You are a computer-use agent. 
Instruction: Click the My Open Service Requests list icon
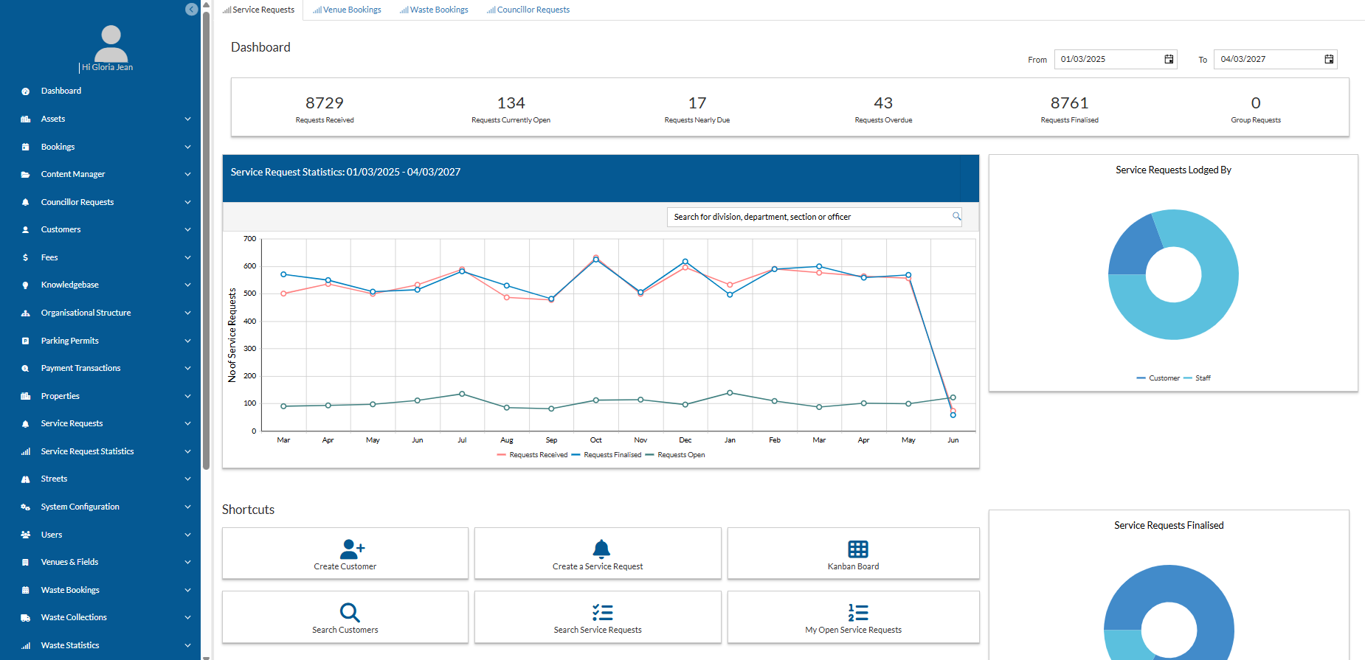tap(858, 612)
